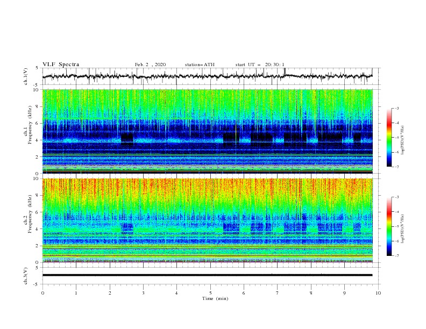
Task: Click the ch.1 PSD color scale bar
Action: (389, 137)
